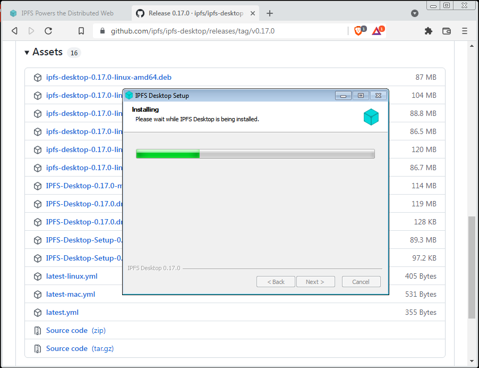479x368 pixels.
Task: Click the address bar URL
Action: (x=192, y=31)
